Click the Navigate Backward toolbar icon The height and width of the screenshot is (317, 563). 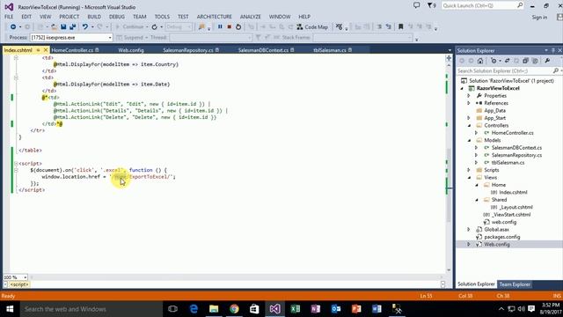tap(13, 27)
